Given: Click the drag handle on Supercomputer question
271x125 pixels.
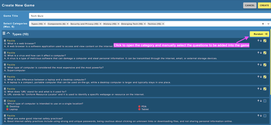Looking at the screenshot, I should pos(5,65).
